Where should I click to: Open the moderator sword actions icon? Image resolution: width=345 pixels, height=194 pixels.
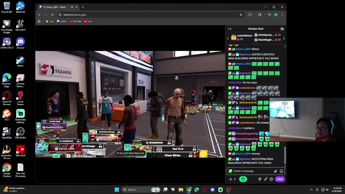[x=265, y=179]
